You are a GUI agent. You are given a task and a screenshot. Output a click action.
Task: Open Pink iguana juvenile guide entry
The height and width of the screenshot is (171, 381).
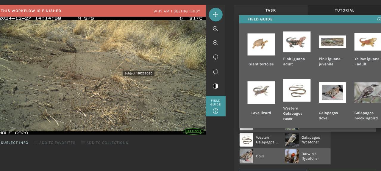pos(332,51)
